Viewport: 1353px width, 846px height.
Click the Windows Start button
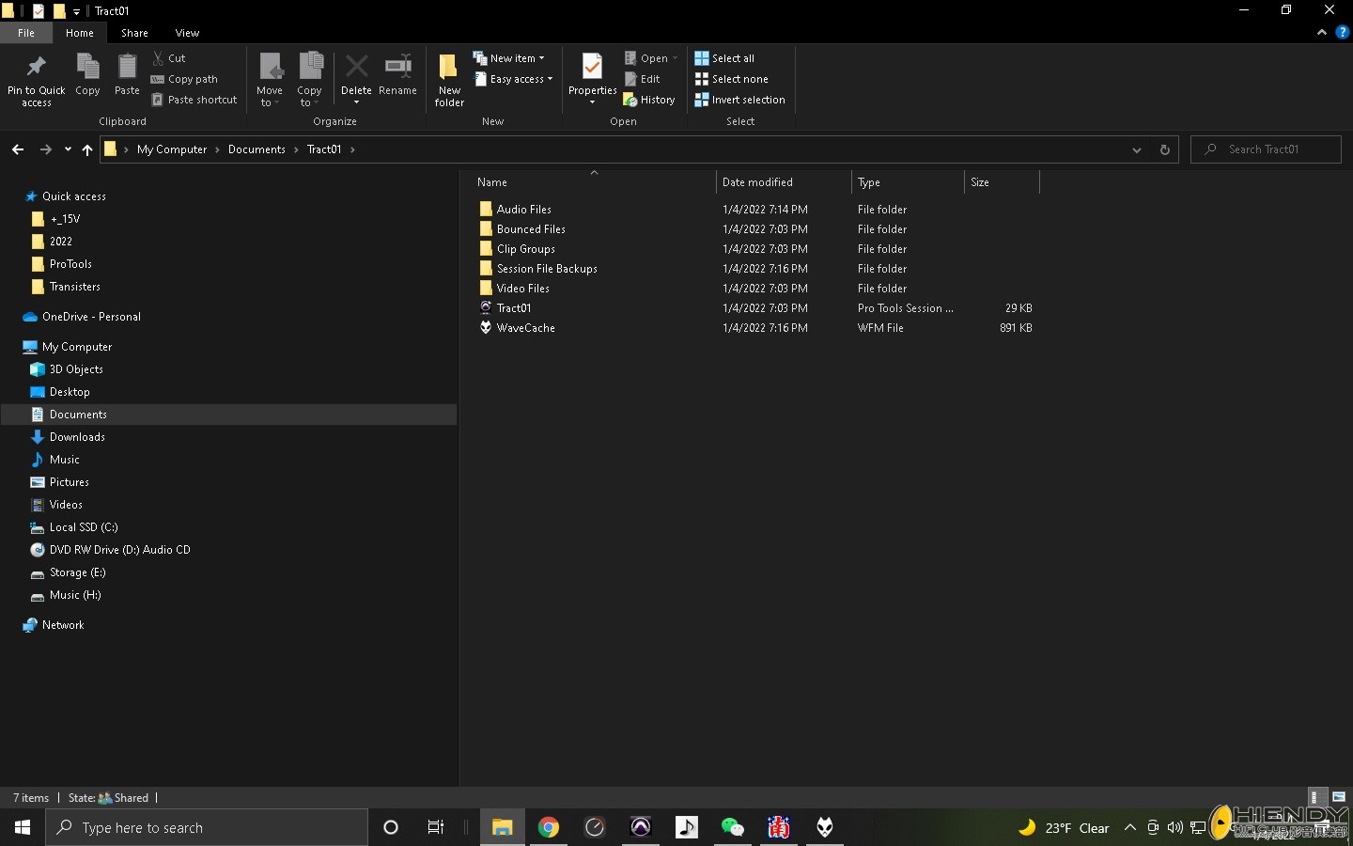[x=23, y=827]
